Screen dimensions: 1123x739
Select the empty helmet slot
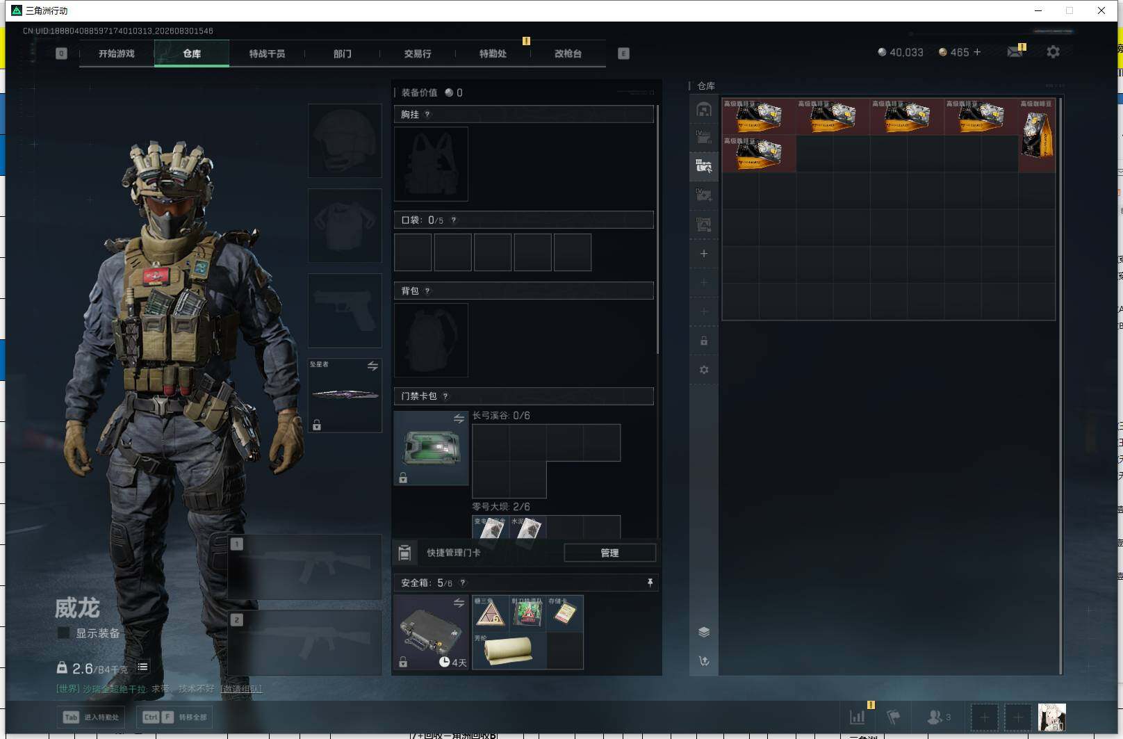pos(345,140)
